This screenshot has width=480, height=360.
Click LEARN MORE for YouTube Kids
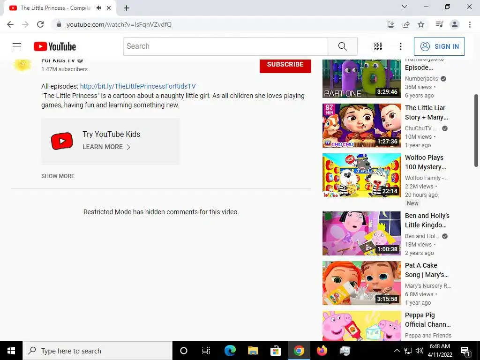point(106,147)
